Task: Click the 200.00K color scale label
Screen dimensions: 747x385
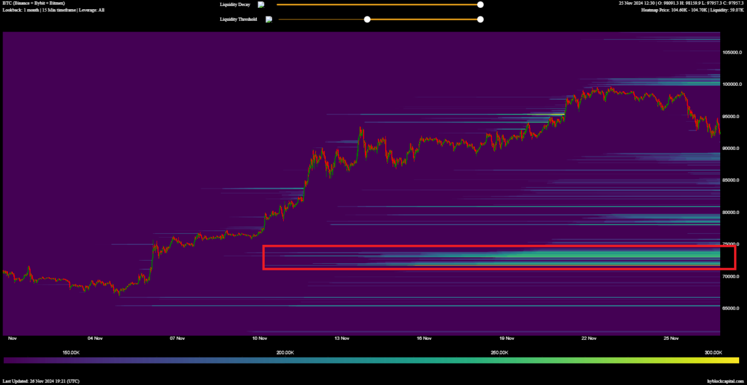Action: [285, 353]
